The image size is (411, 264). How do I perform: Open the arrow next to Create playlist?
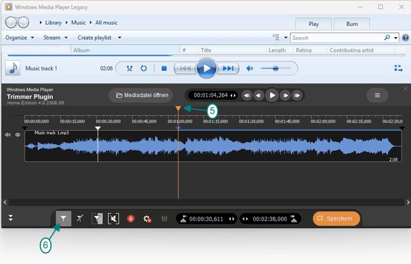click(x=119, y=38)
